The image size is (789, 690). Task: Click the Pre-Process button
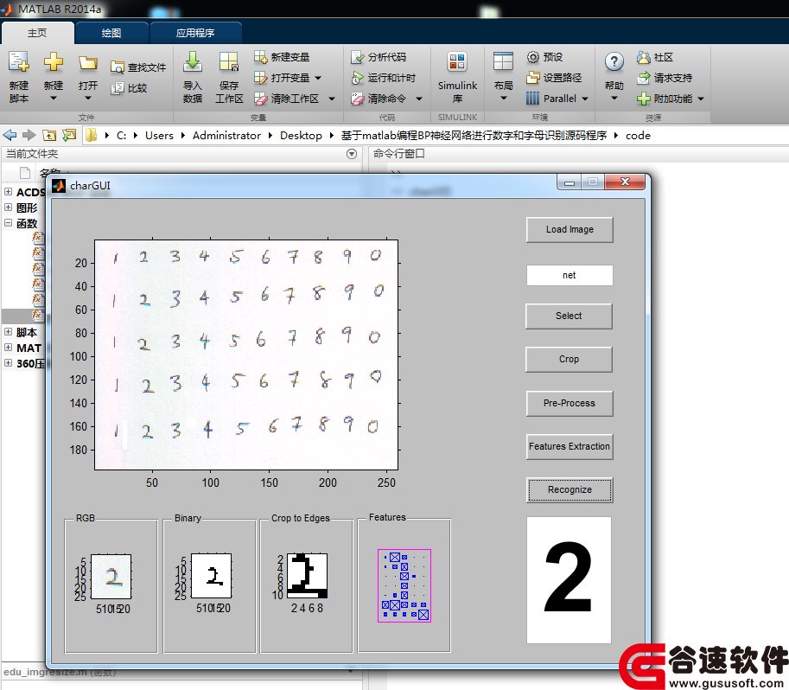[x=569, y=403]
